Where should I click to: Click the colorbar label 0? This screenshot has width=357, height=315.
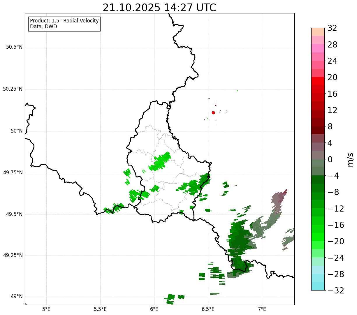pos(330,159)
